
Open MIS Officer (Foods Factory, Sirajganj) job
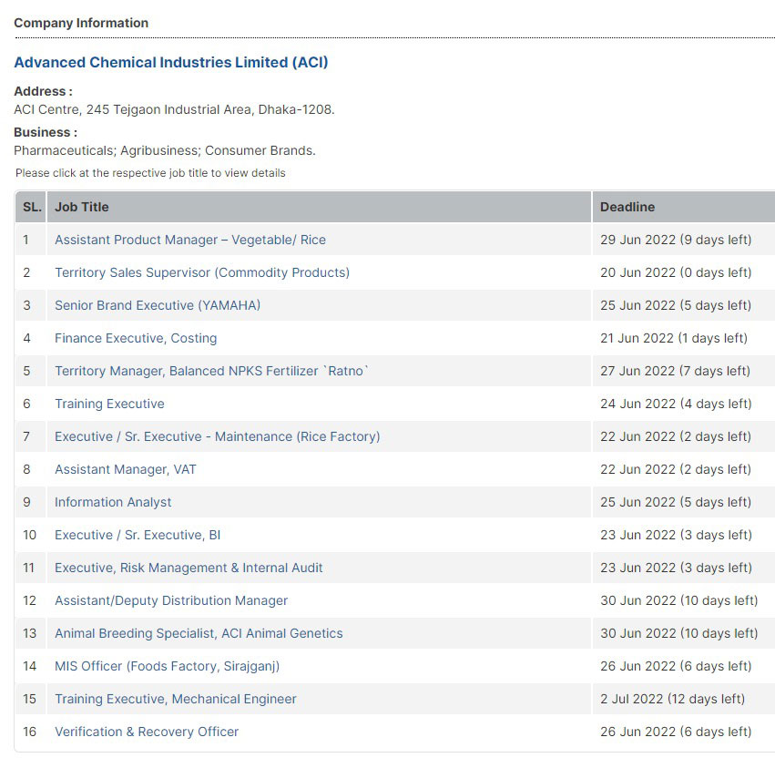[167, 666]
